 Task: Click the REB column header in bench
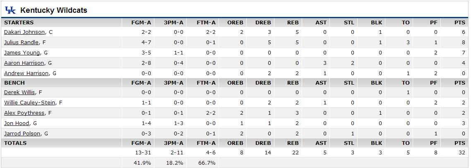click(x=293, y=83)
